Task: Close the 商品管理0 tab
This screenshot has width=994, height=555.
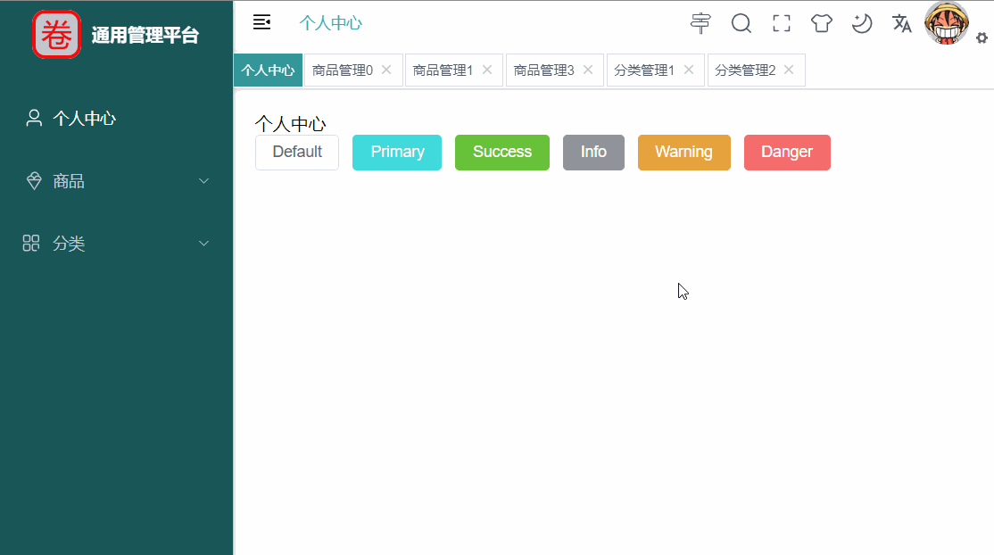Action: point(385,69)
